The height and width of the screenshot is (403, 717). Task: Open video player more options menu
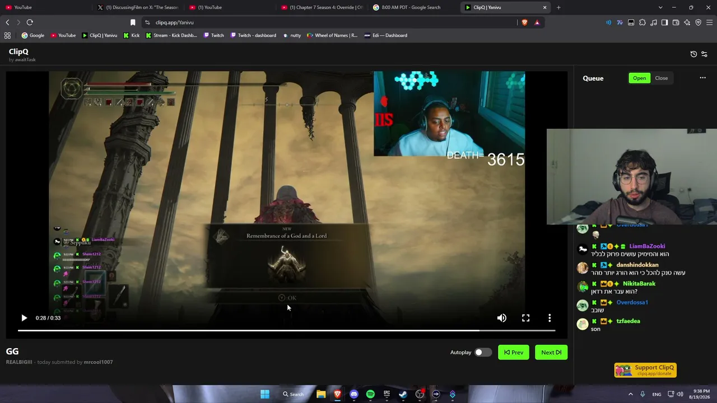tap(550, 318)
